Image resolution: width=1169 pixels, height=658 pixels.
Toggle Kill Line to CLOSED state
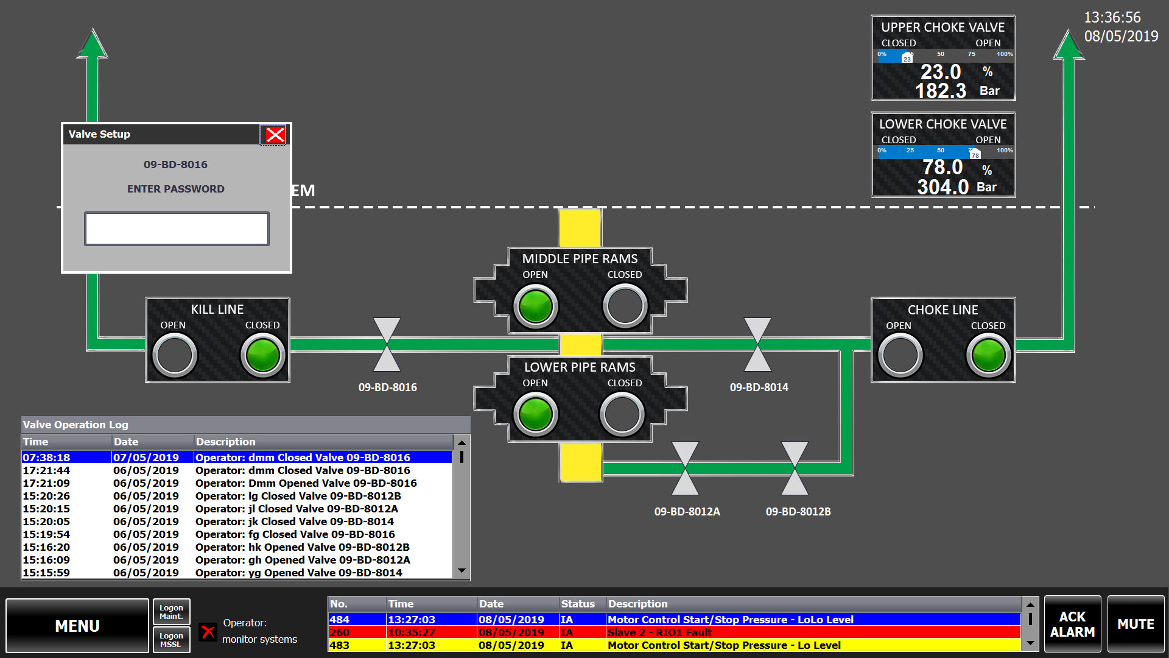(x=262, y=355)
